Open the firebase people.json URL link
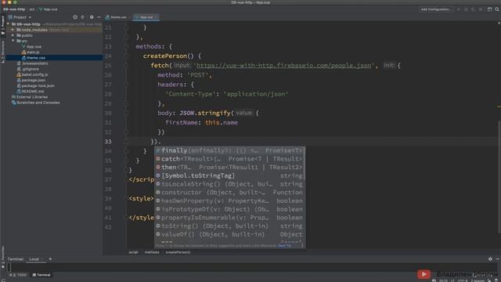Screen dimensions: 501x282 (283, 66)
